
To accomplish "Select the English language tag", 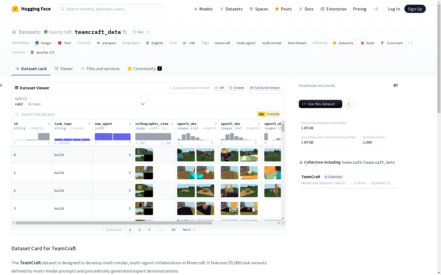I will (154, 43).
